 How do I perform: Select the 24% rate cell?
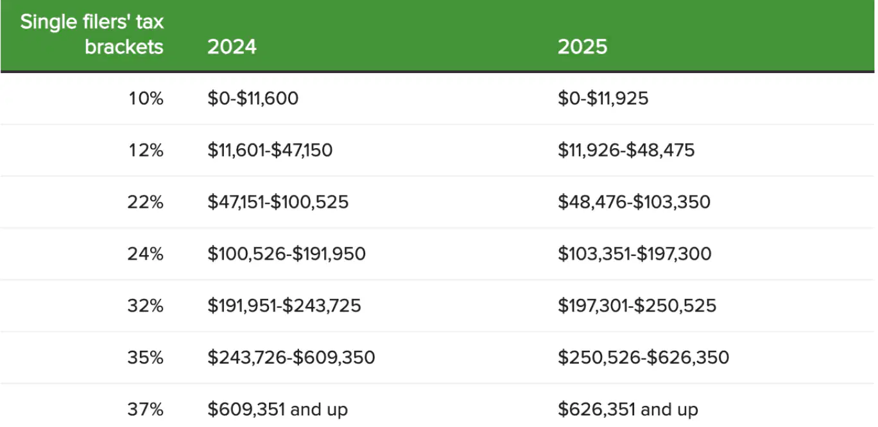[x=146, y=254]
